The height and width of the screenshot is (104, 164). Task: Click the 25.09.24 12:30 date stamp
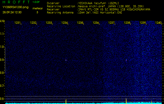point(12,12)
